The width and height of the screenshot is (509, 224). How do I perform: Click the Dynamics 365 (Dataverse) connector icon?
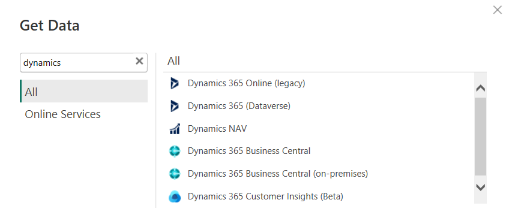(174, 106)
